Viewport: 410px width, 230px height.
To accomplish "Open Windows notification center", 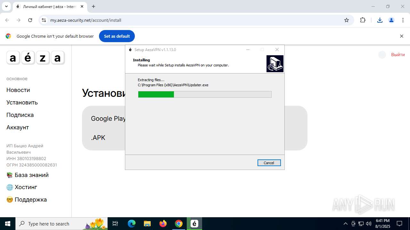I will click(400, 224).
